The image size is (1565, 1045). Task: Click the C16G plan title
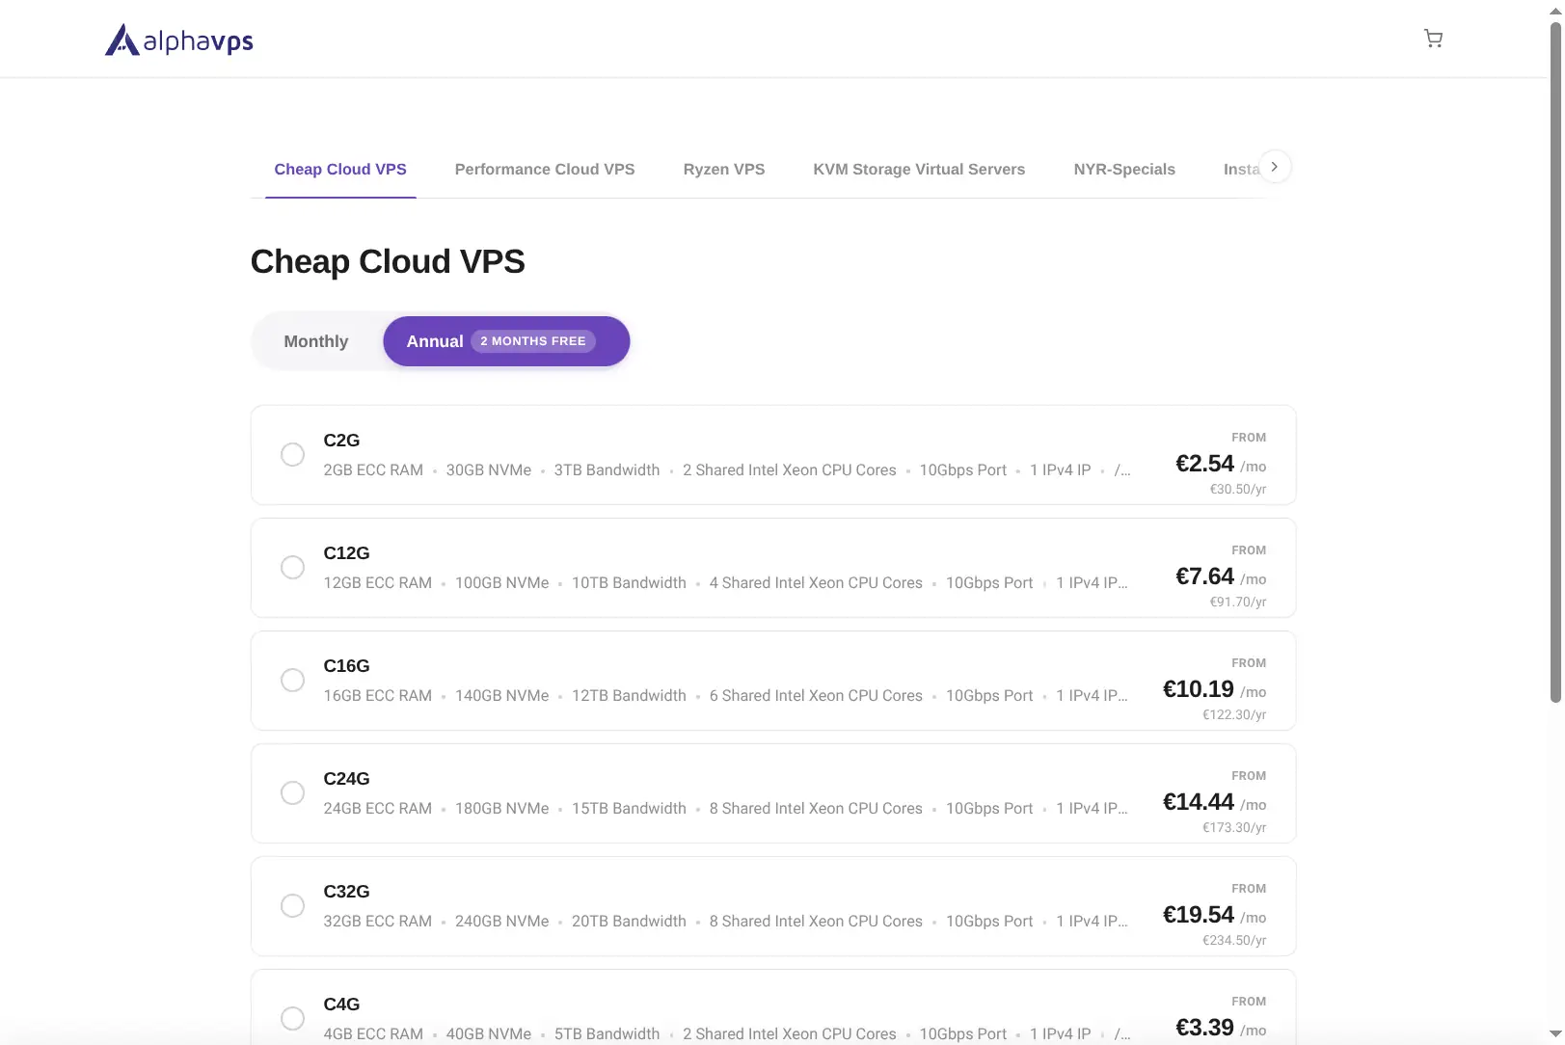[346, 666]
